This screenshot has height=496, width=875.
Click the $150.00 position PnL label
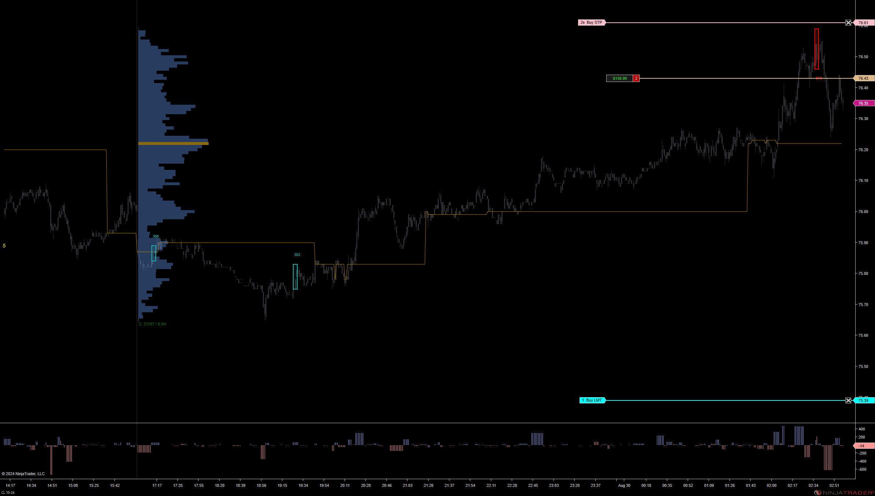click(620, 78)
